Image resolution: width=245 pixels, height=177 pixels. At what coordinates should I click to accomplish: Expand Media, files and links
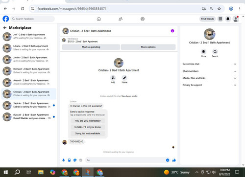click(209, 78)
